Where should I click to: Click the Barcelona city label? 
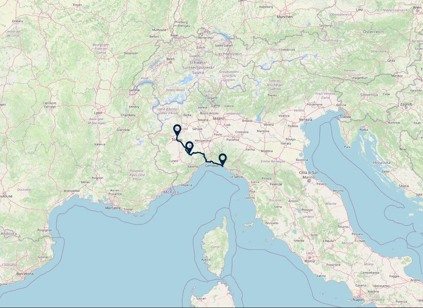(x=25, y=274)
